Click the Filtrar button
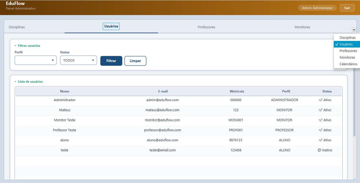 pyautogui.click(x=111, y=61)
